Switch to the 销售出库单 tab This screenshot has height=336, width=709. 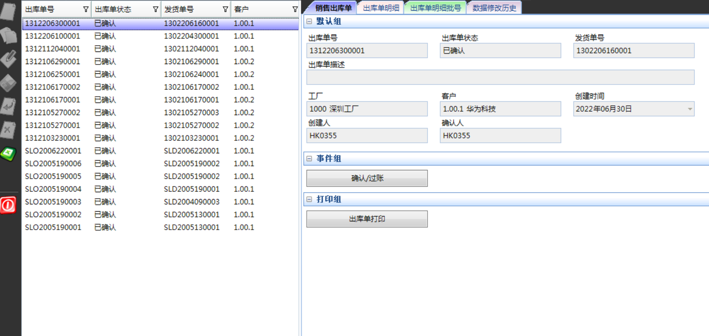pyautogui.click(x=333, y=8)
